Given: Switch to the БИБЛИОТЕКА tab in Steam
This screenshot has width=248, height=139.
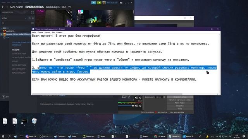Looking at the screenshot, I should click(34, 7).
